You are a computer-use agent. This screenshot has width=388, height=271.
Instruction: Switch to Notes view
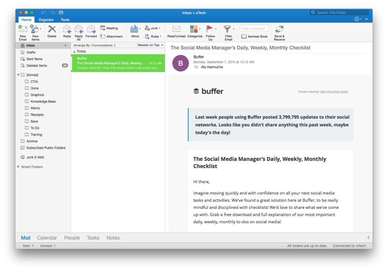113,238
